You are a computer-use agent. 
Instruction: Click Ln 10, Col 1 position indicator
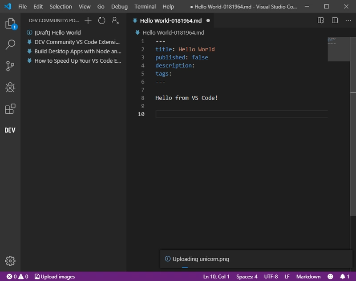[216, 277]
